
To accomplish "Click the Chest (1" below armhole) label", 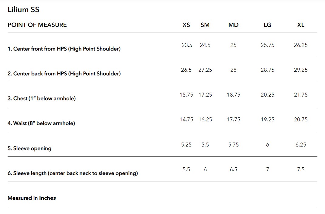I will [42, 98].
